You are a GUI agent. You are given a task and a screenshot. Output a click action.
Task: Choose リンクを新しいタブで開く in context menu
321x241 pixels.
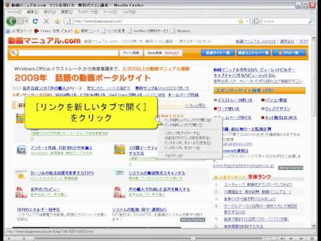pyautogui.click(x=183, y=125)
